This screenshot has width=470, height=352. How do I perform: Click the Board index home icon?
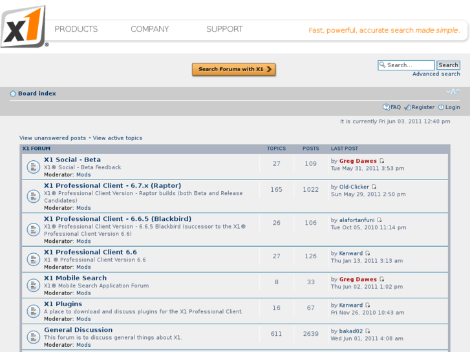(x=13, y=94)
